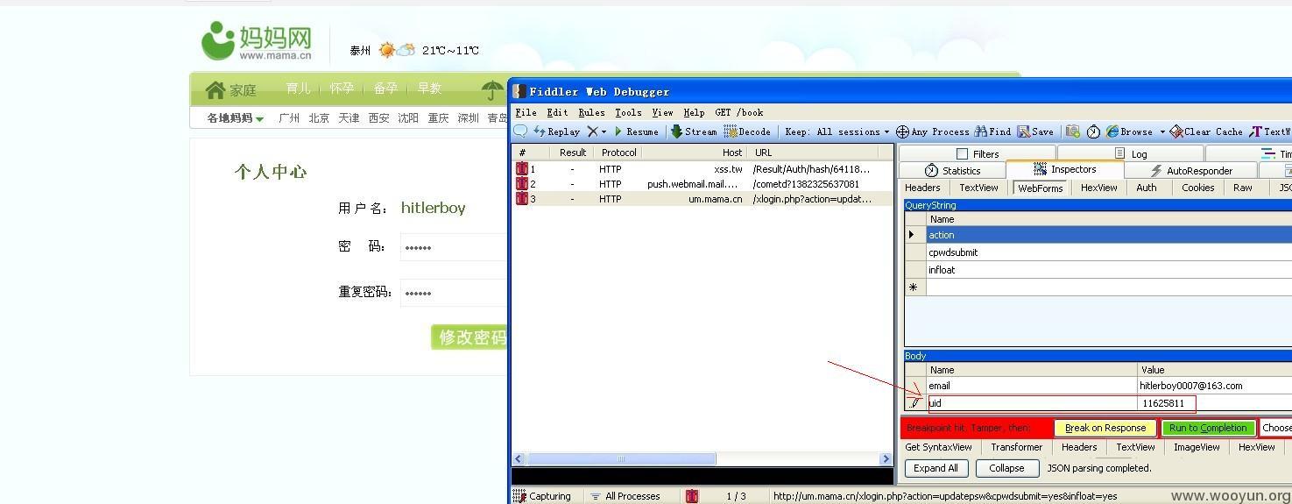This screenshot has width=1292, height=504.
Task: Sort sessions by the Protocol column header
Action: point(618,153)
